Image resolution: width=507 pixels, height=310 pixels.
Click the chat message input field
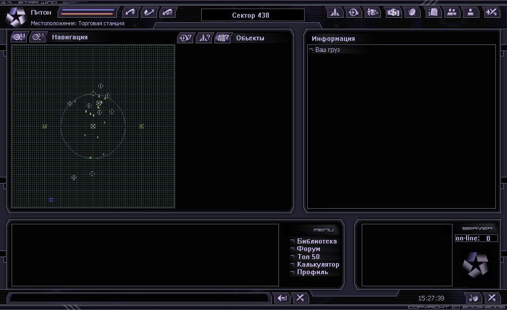[139, 298]
